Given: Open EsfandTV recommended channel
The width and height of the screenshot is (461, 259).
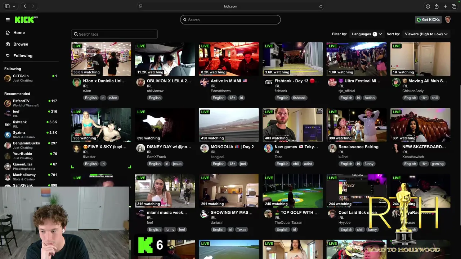Looking at the screenshot, I should pyautogui.click(x=31, y=103).
